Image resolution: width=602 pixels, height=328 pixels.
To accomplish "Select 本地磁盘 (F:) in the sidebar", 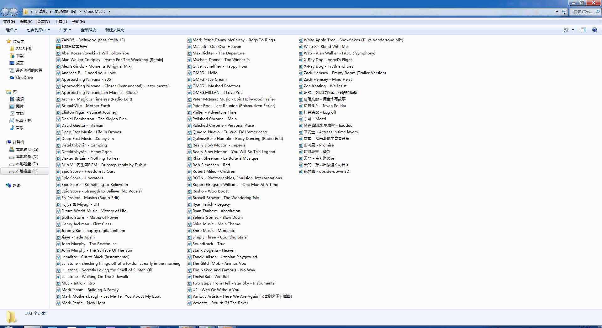I will [x=27, y=171].
